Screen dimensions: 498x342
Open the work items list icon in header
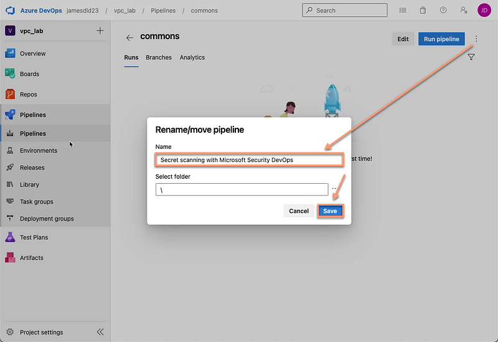403,10
